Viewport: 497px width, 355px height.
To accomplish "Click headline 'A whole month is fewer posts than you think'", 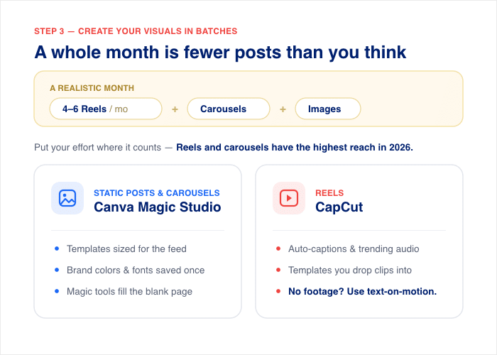I will (220, 53).
